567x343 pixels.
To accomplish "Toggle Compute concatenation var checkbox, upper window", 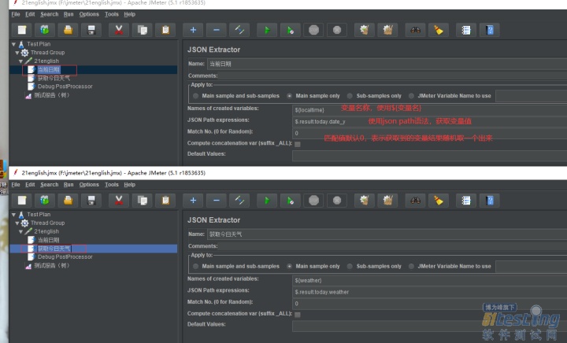I will click(298, 144).
